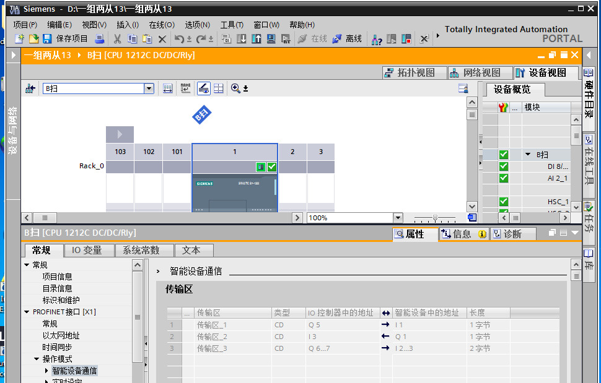Copy selection with the copy icon

132,38
